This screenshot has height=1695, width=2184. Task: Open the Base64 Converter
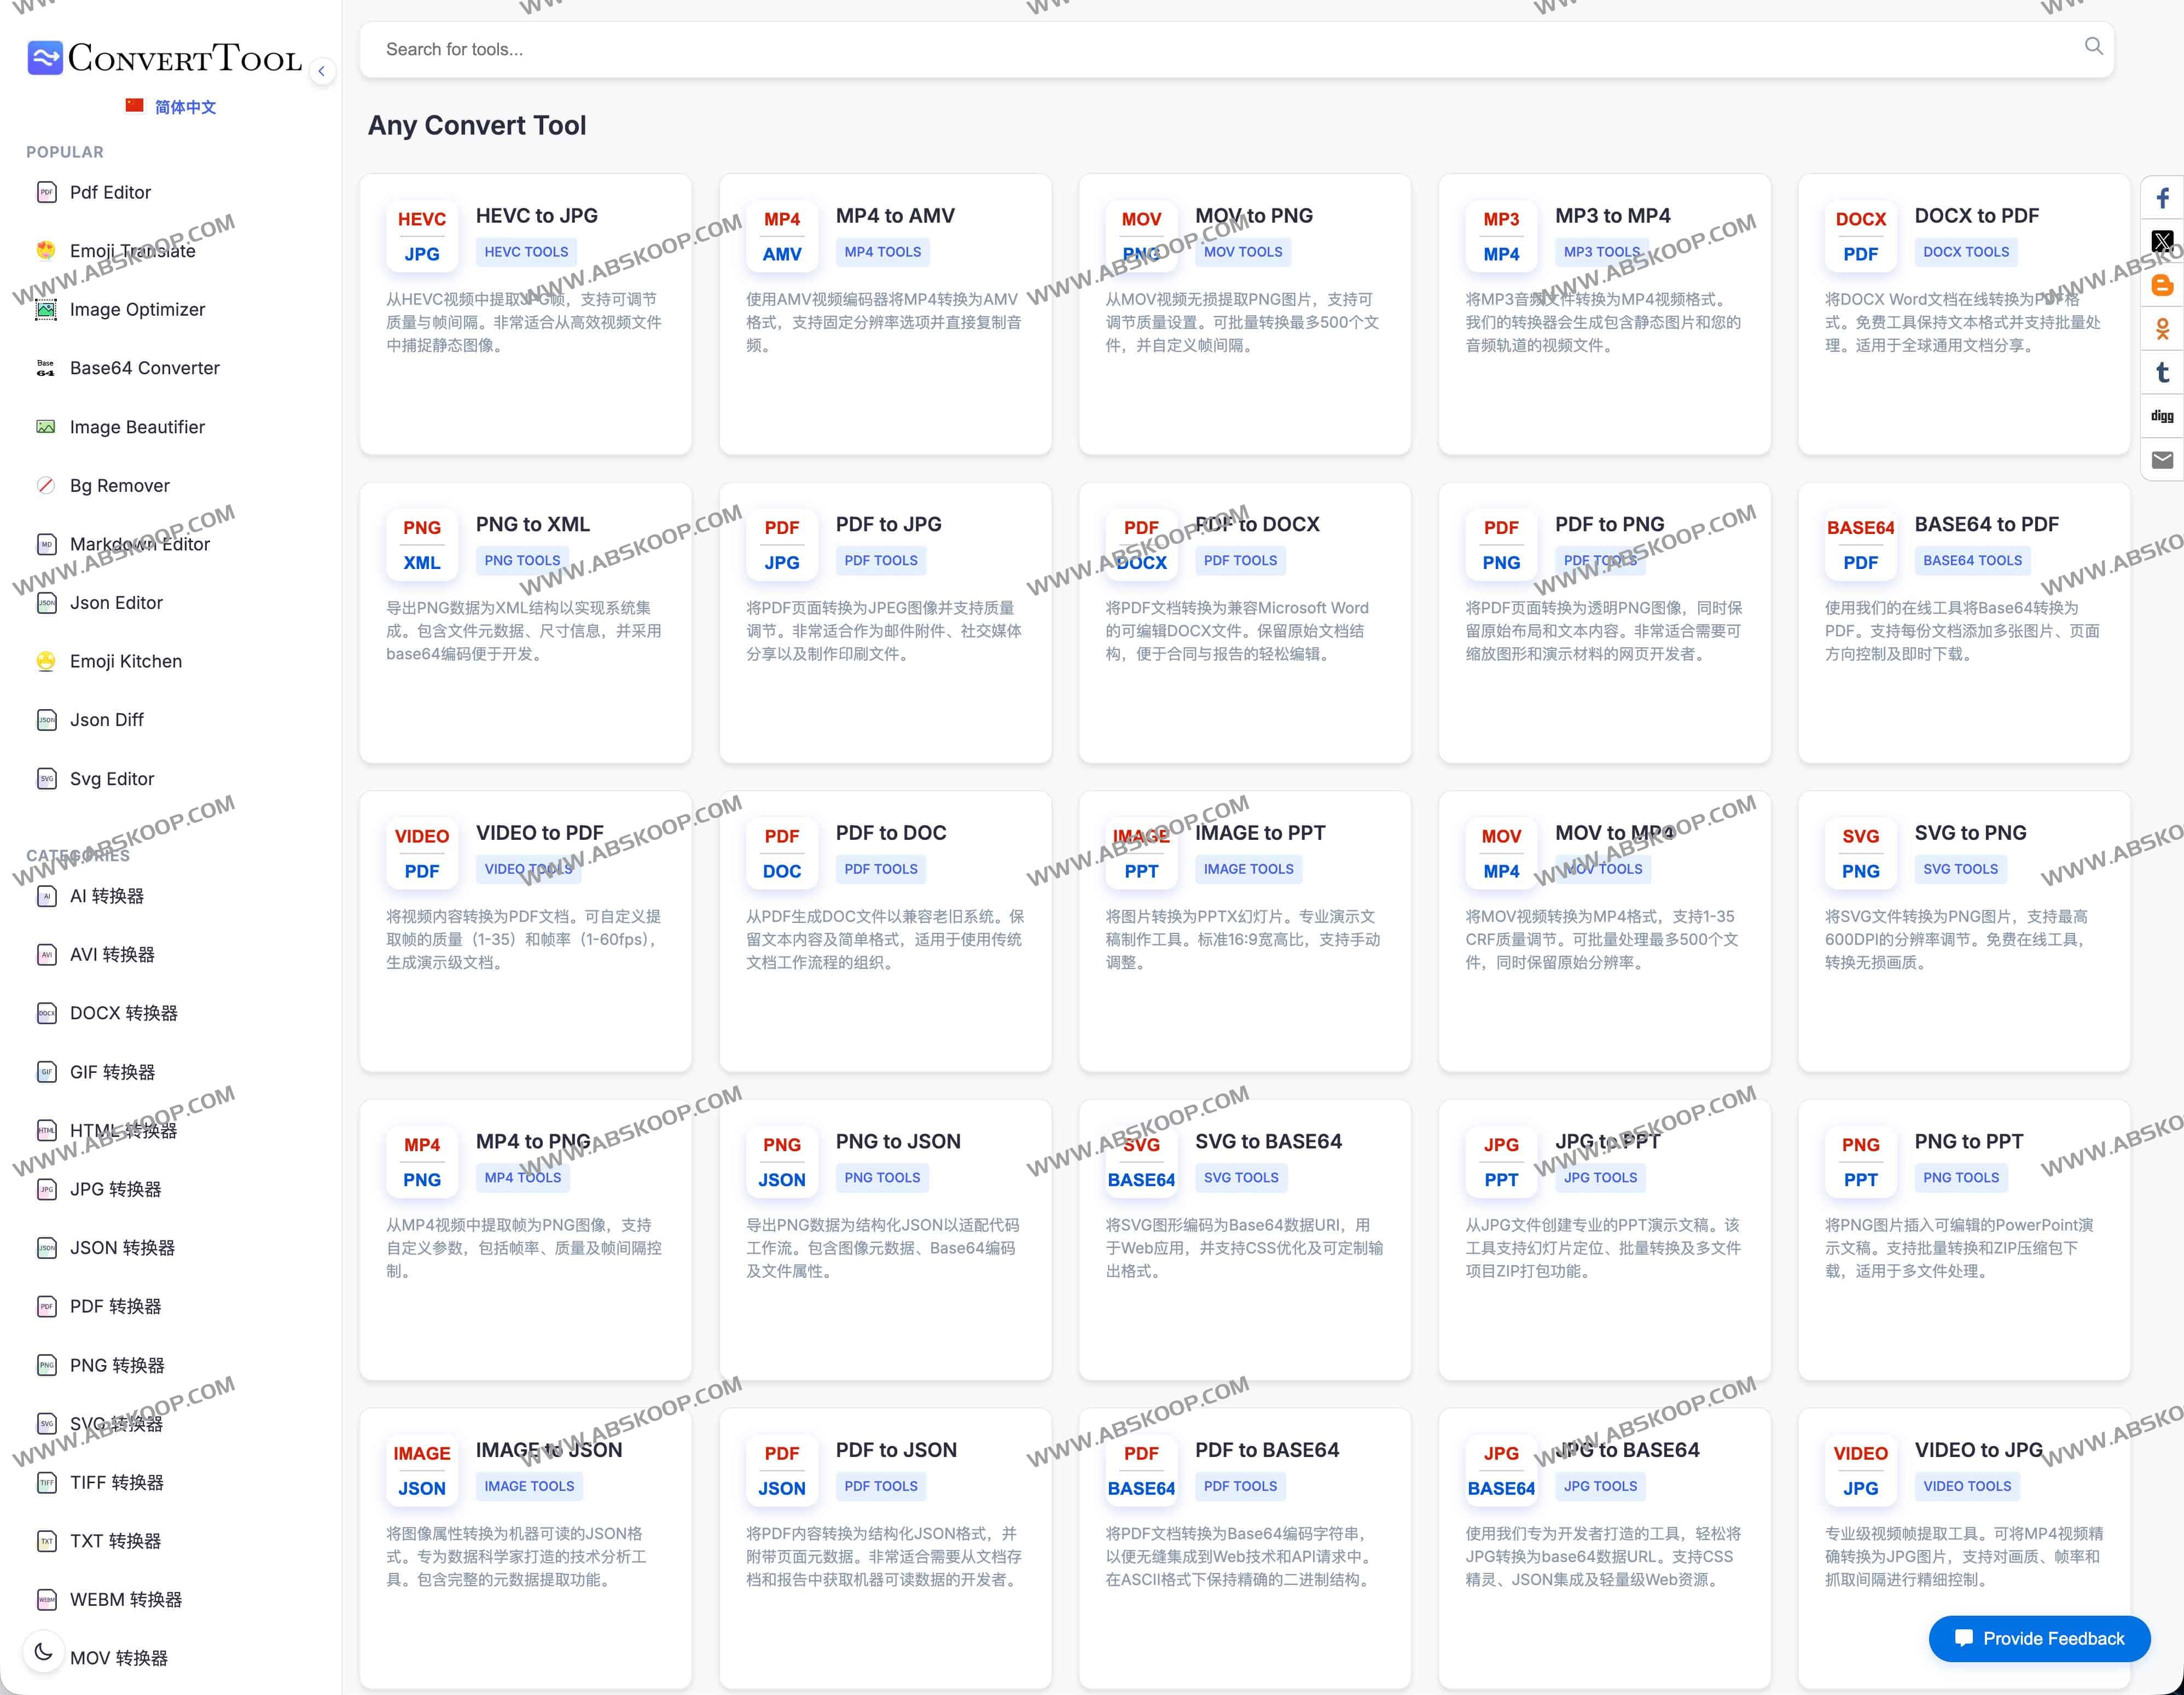pyautogui.click(x=144, y=368)
